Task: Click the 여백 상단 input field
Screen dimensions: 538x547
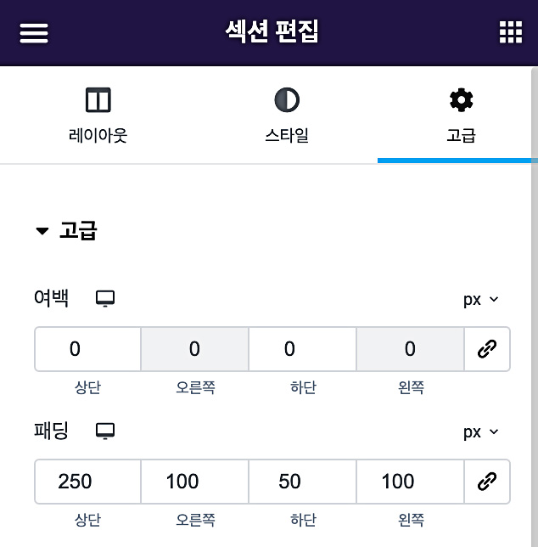Action: pos(87,349)
